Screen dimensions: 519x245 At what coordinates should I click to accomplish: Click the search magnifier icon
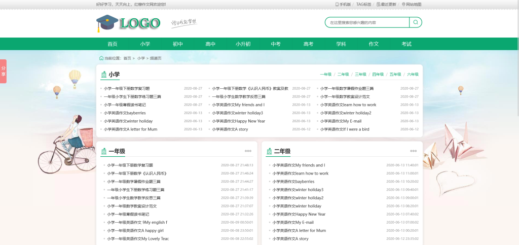click(416, 22)
